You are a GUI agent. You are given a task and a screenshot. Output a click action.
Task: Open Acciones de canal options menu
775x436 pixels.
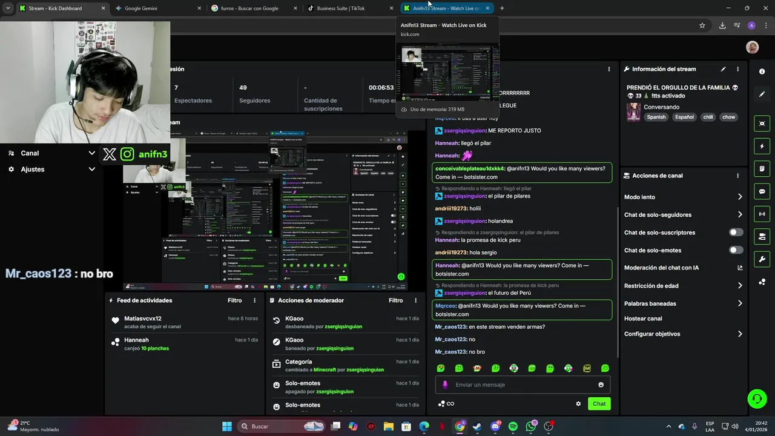coord(737,176)
